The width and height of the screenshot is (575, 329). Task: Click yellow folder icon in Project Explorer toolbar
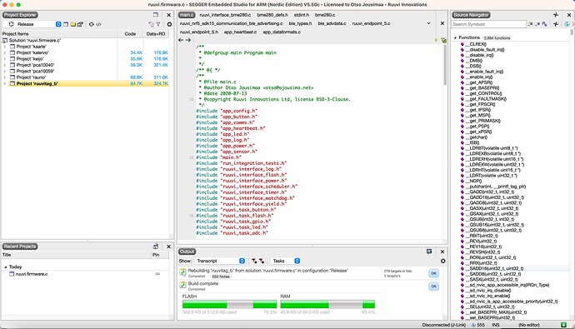[73, 24]
